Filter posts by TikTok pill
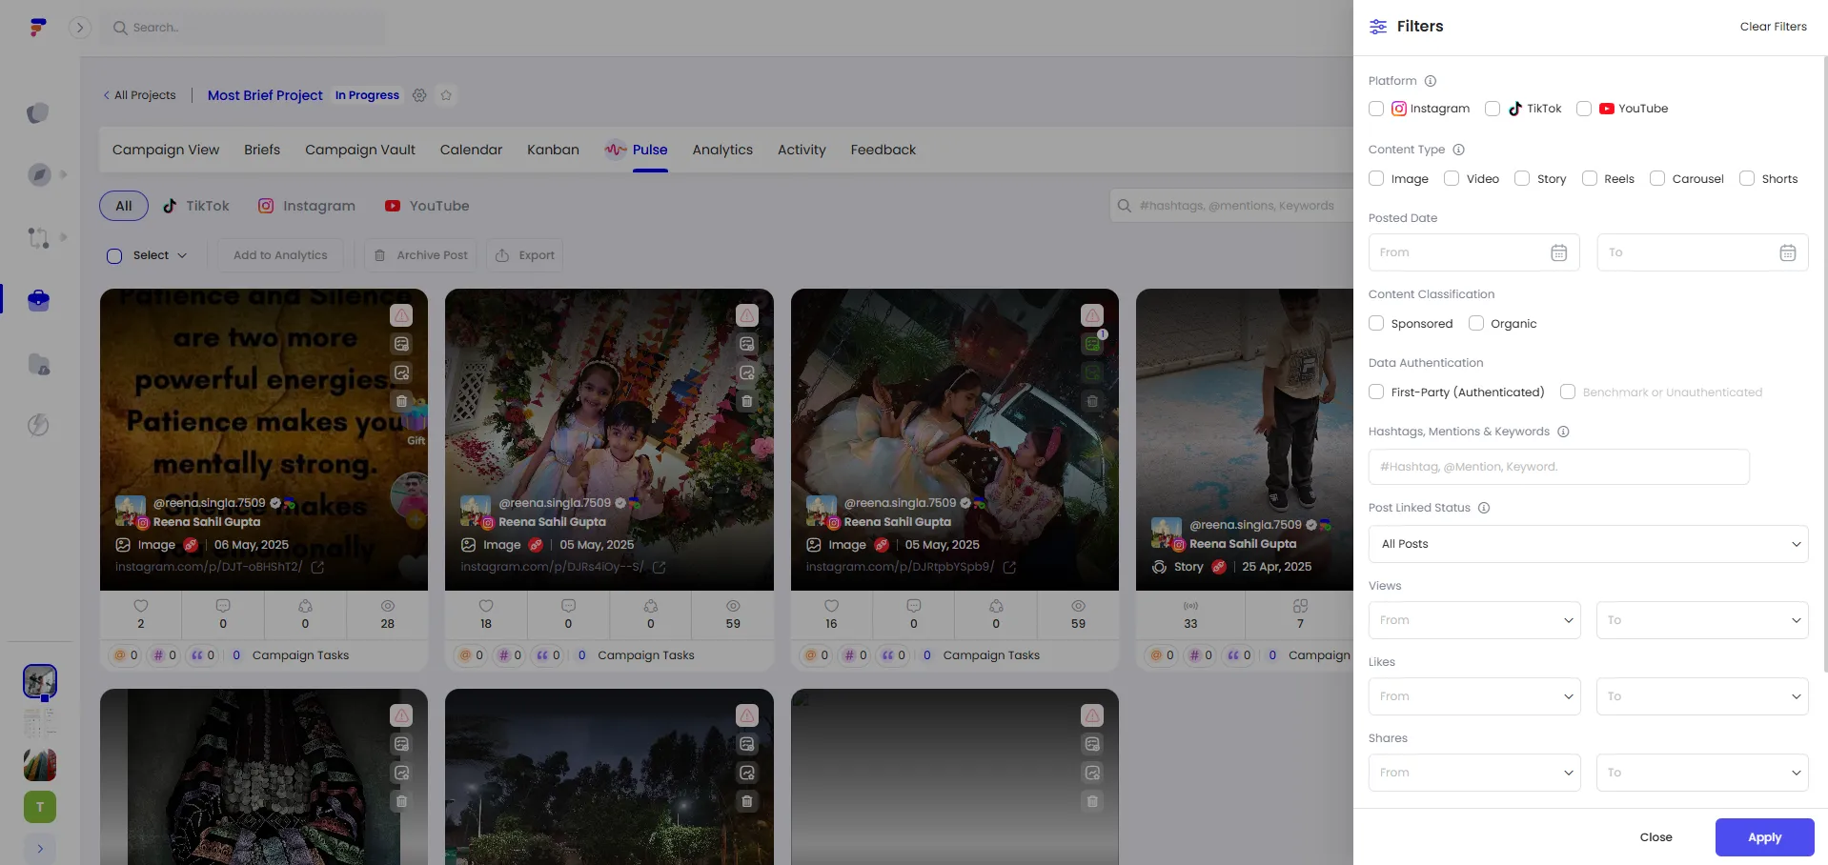This screenshot has width=1828, height=865. click(196, 206)
